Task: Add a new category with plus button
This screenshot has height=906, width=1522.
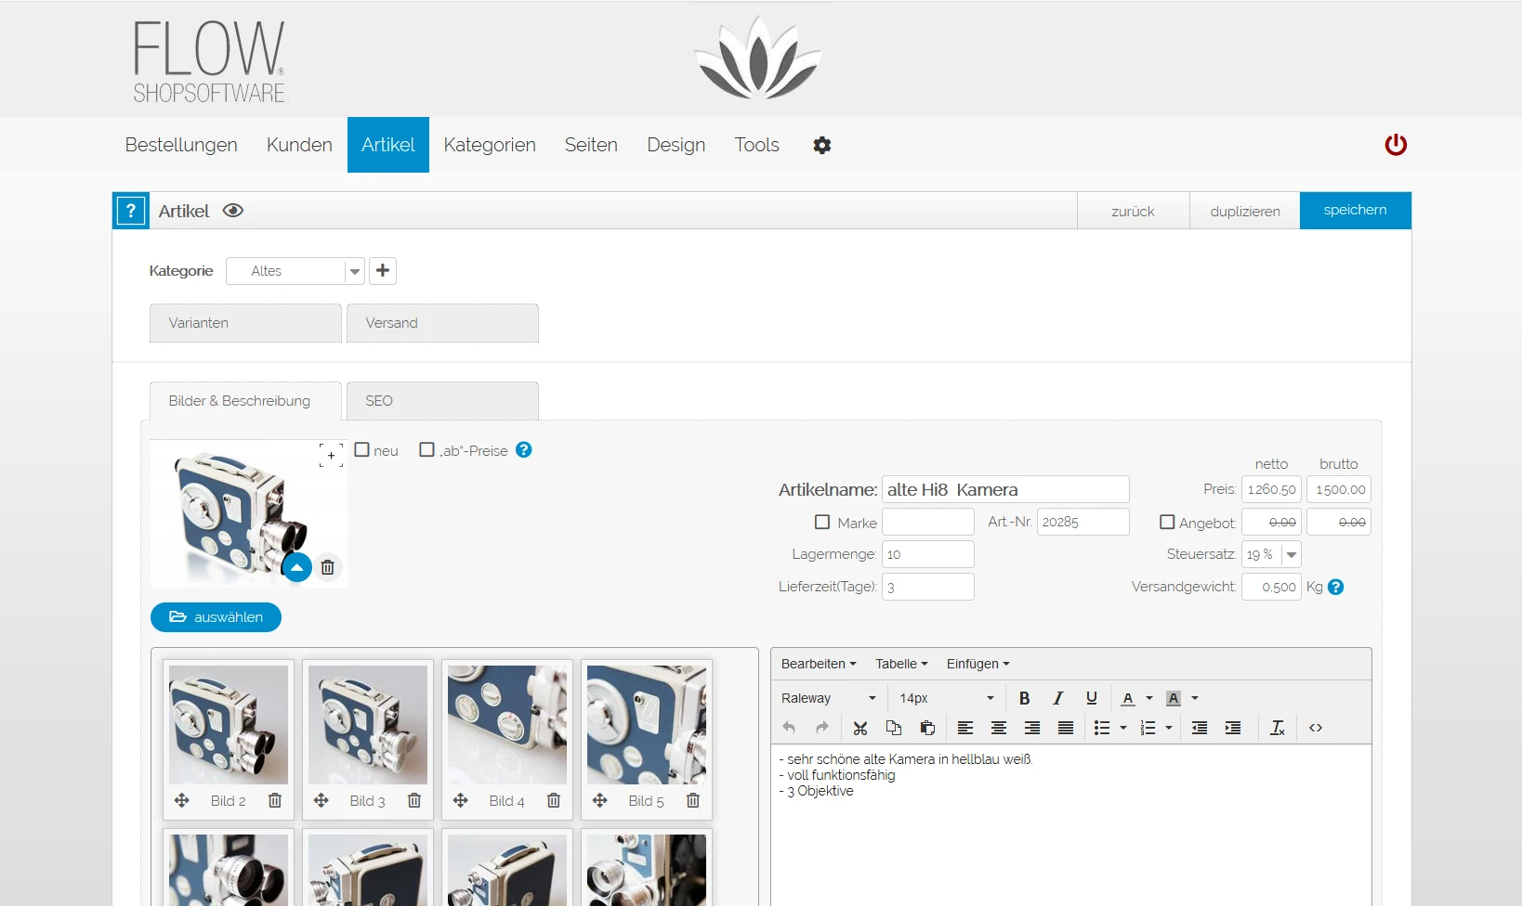Action: [x=383, y=270]
